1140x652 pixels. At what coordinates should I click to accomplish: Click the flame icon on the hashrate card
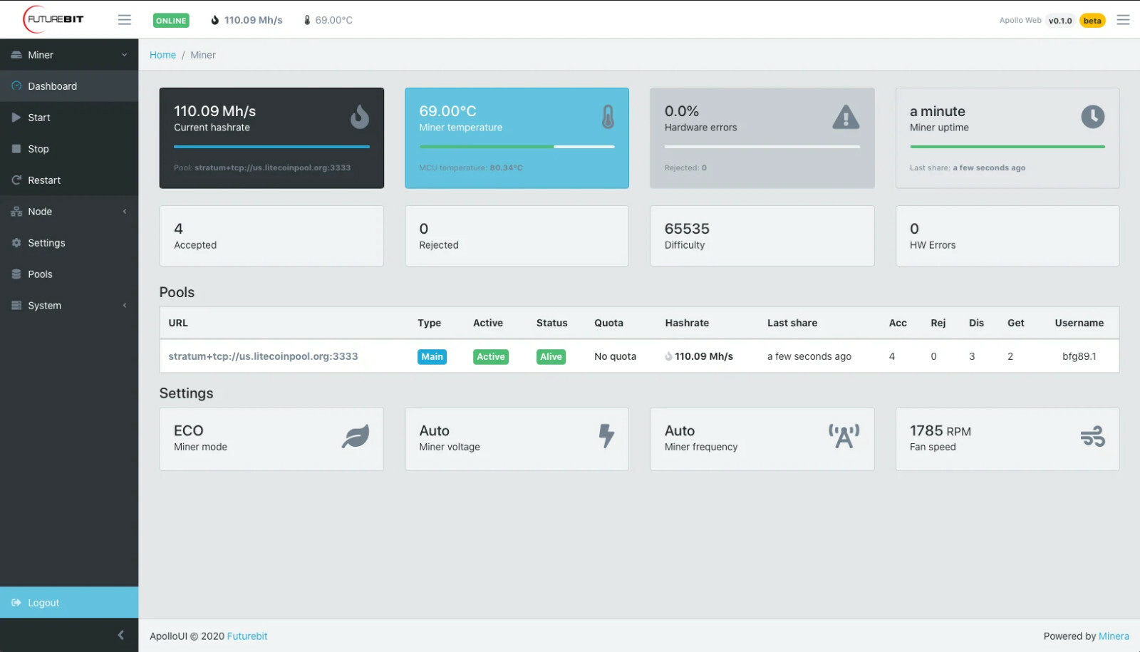point(360,116)
